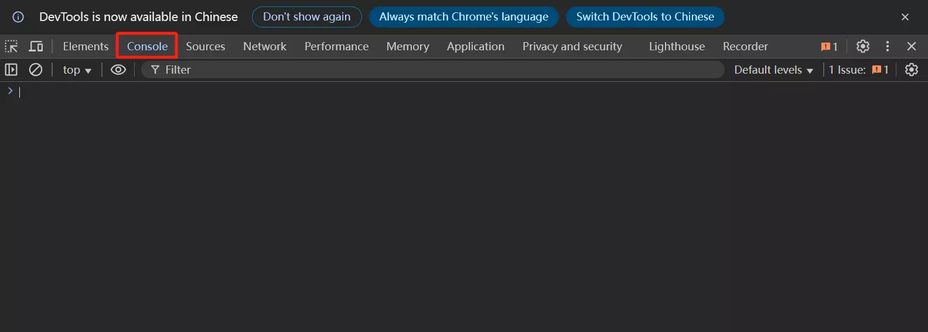Viewport: 928px width, 332px height.
Task: Click the issues counter badge in tab bar
Action: [829, 46]
